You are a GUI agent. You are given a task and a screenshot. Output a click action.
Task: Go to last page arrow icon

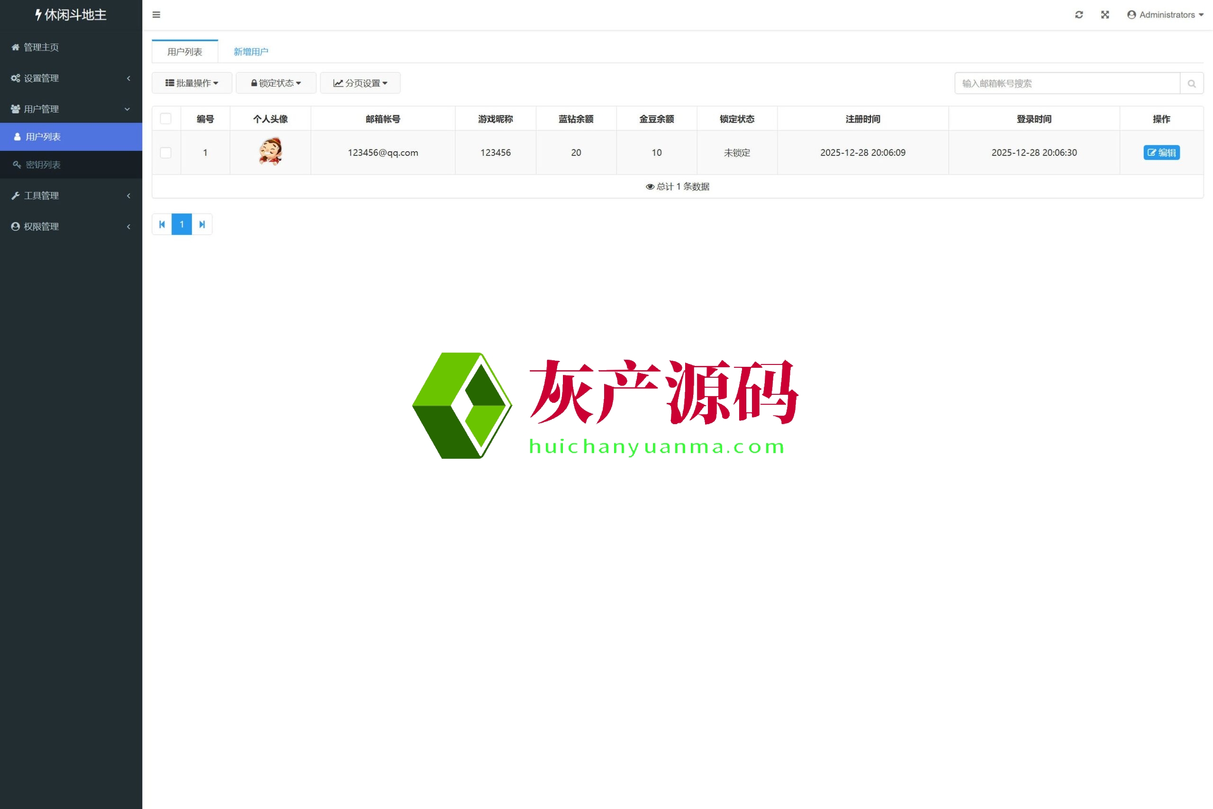pyautogui.click(x=202, y=225)
